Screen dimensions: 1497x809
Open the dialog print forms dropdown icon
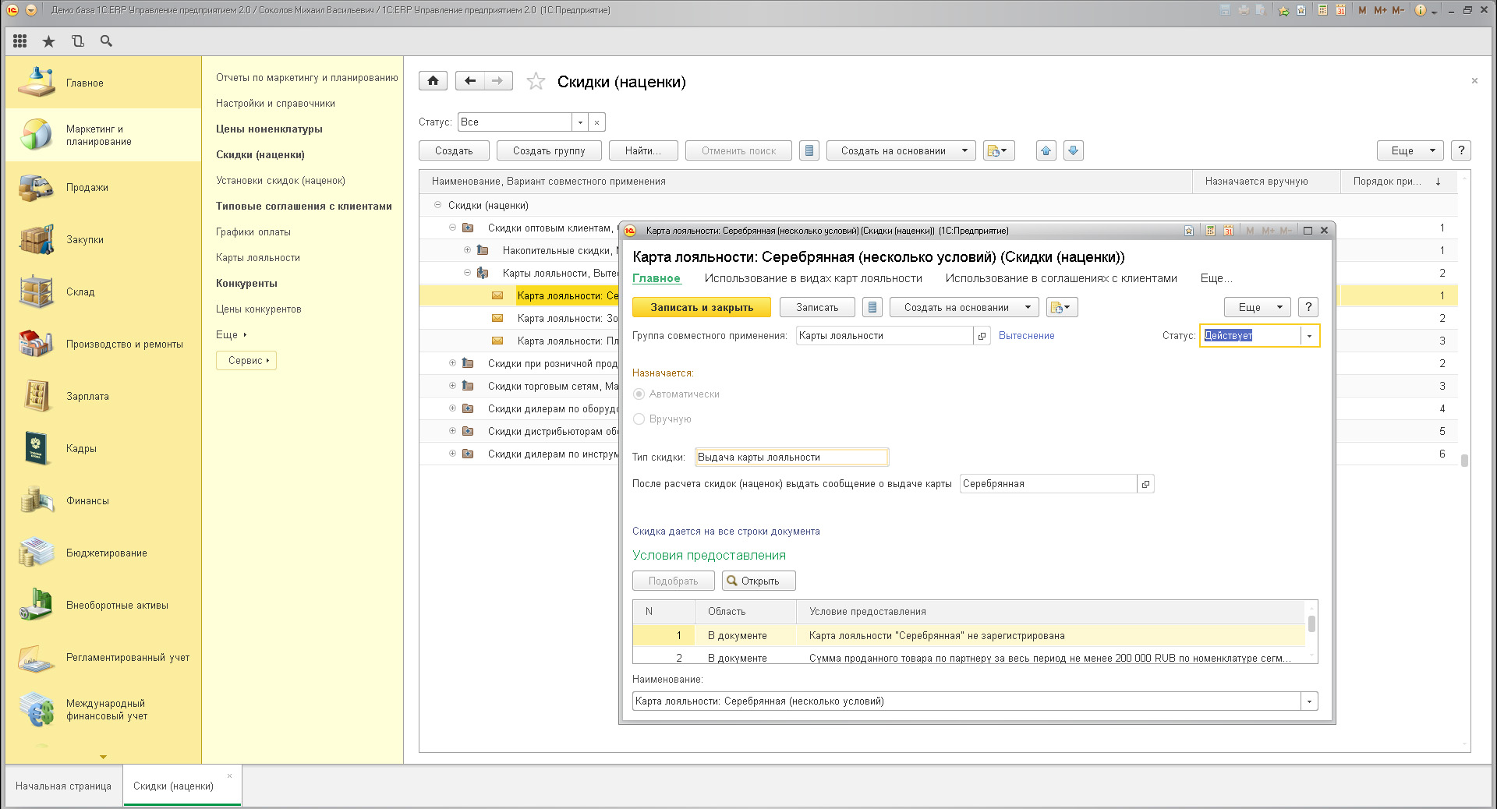click(x=1062, y=307)
